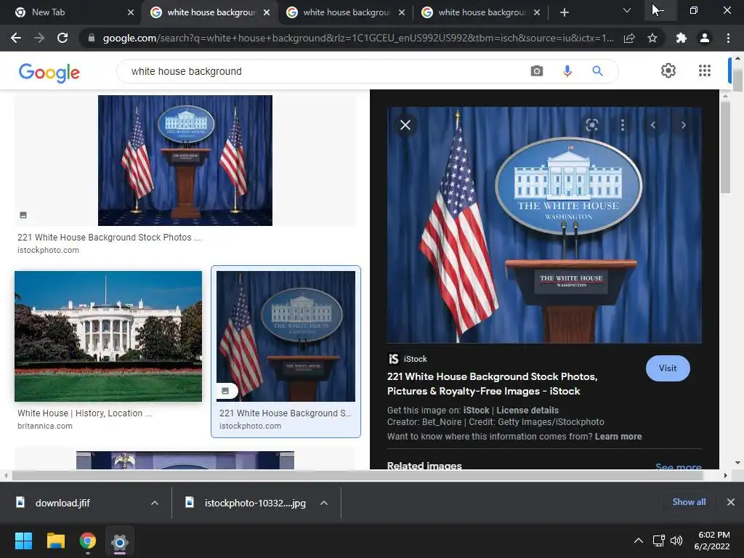Screen dimensions: 744x558
Task: Open the '221 White House Background Stock Photos, Pictures' title
Action: click(x=492, y=384)
